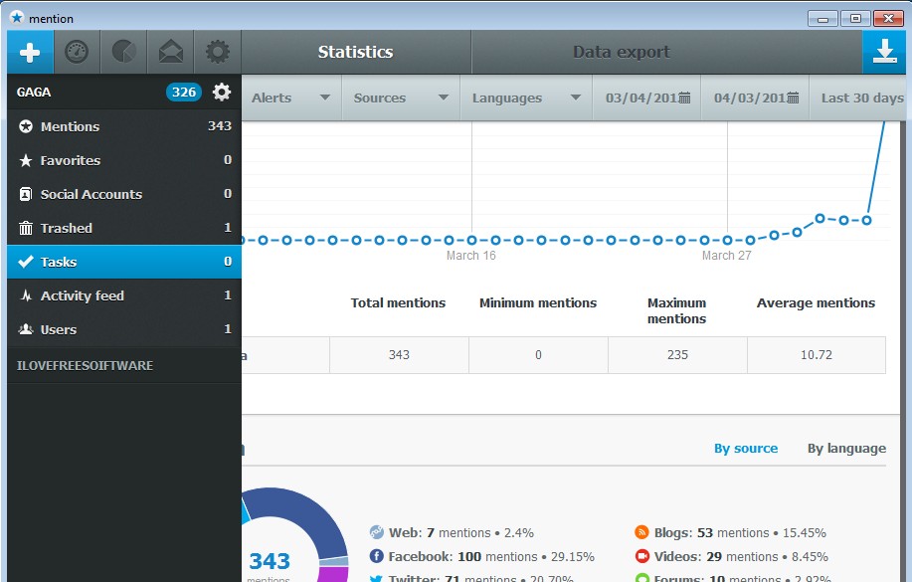
Task: Click the envelope mail icon in toolbar
Action: click(170, 53)
